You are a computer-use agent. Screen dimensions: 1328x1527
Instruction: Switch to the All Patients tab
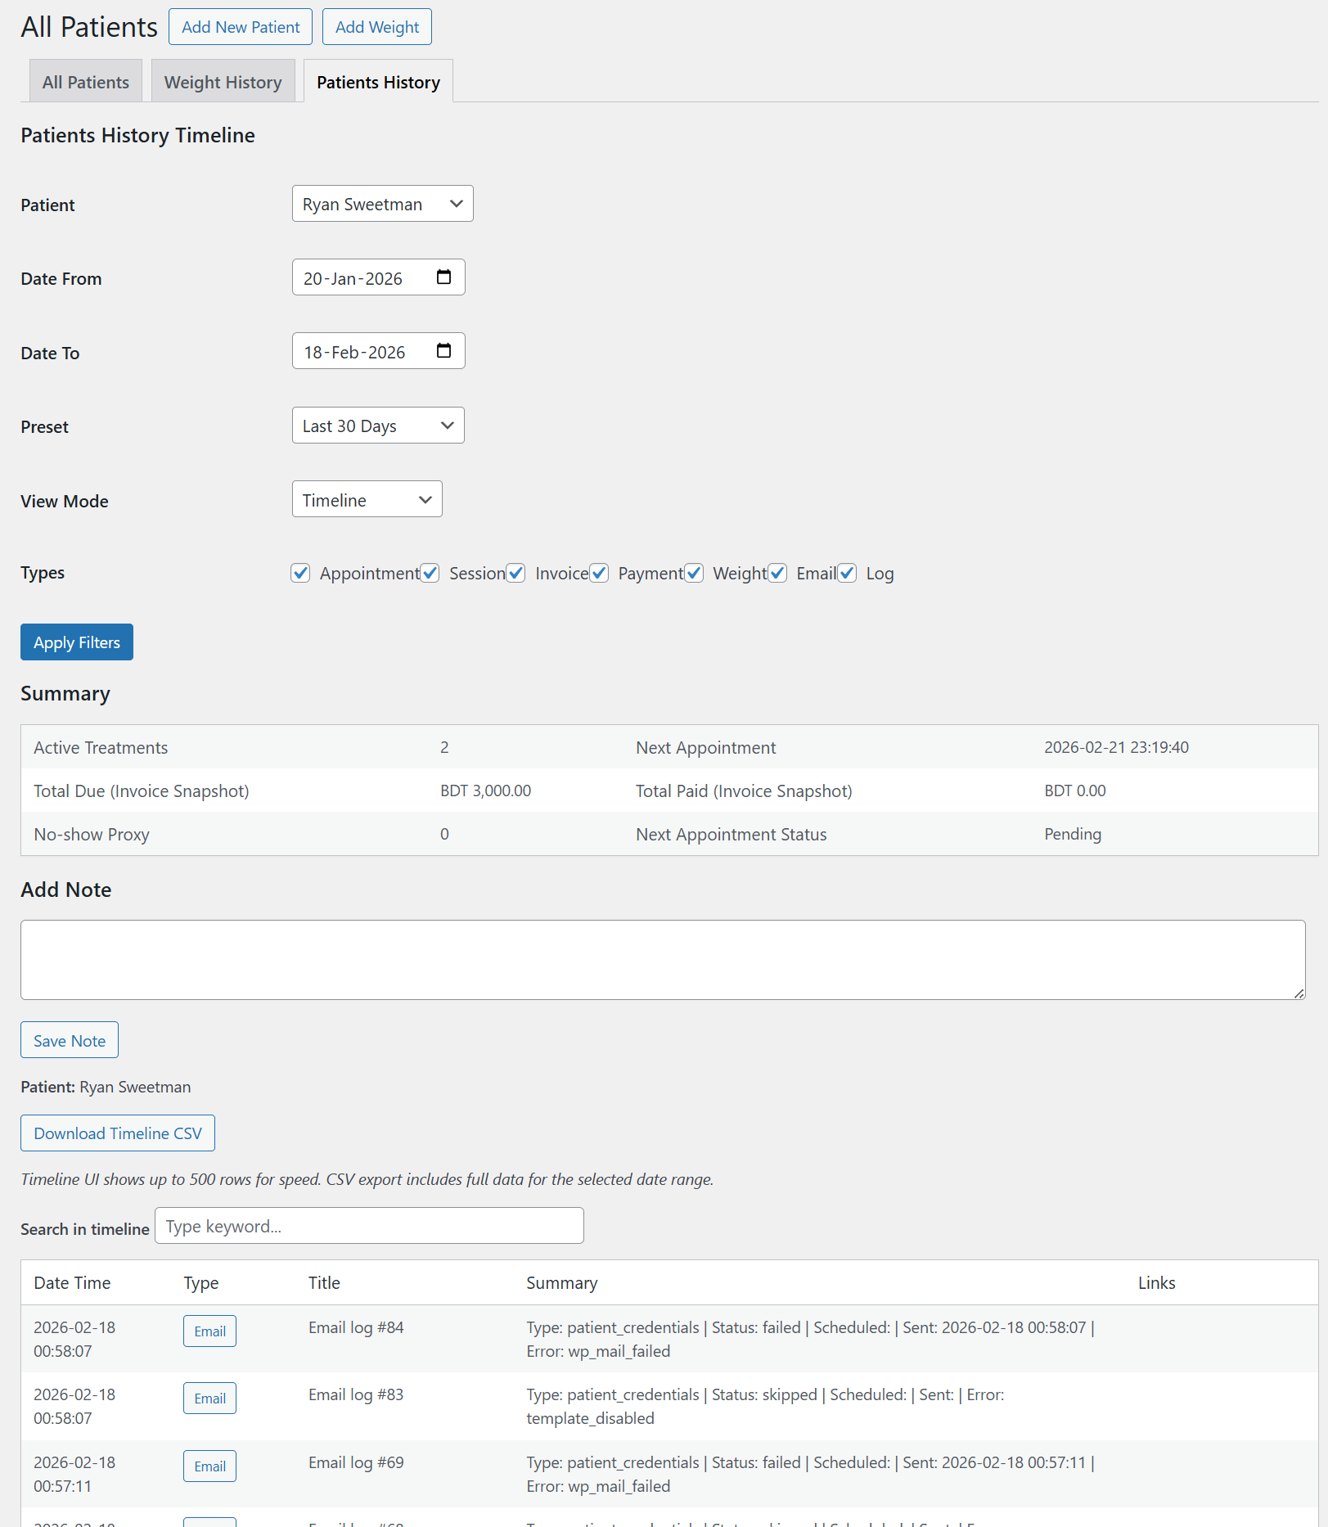pos(85,81)
